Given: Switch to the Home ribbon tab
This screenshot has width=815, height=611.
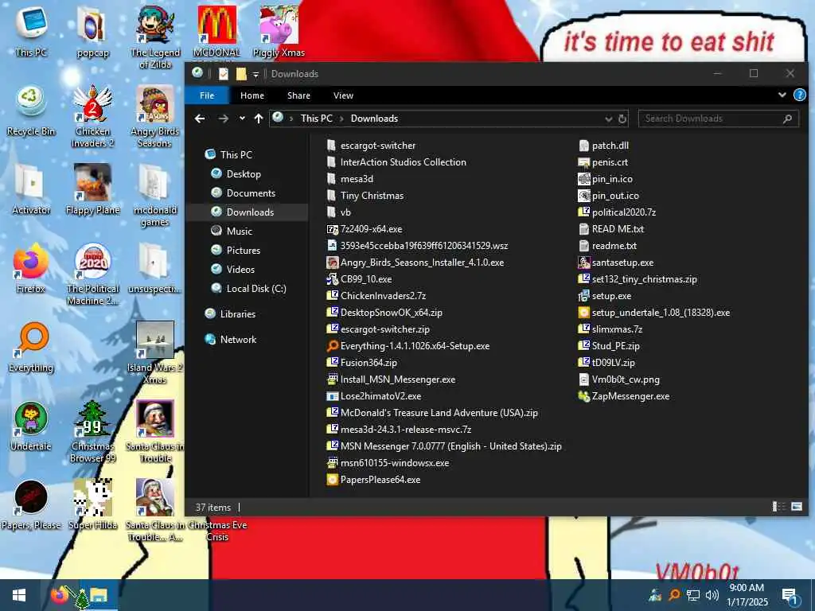Looking at the screenshot, I should [x=252, y=95].
